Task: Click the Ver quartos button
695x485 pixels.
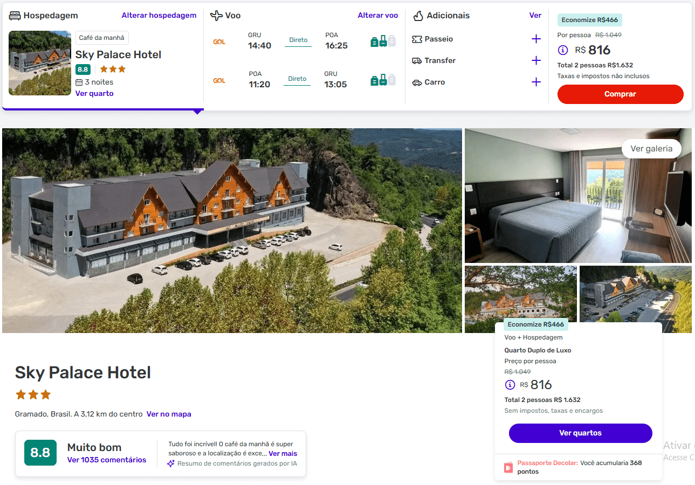Action: tap(580, 433)
